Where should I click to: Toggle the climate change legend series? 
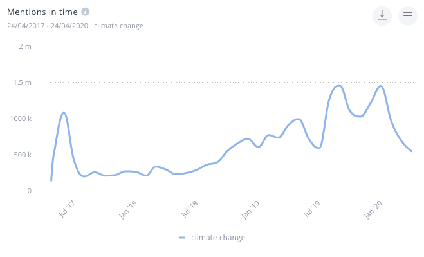[212, 238]
